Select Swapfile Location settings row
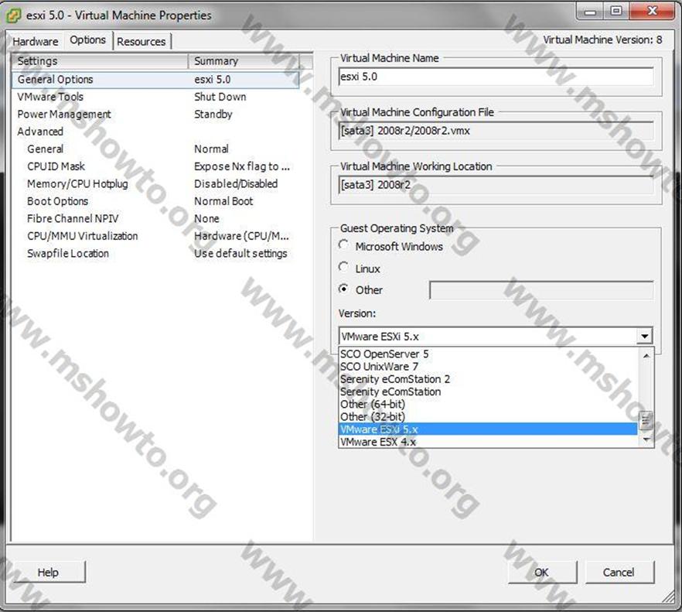Screen dimensions: 682x612 click(155, 253)
